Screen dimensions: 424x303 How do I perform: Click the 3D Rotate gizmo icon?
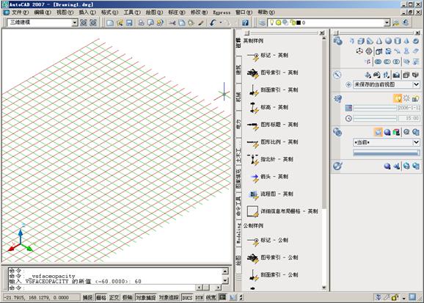tap(369, 51)
